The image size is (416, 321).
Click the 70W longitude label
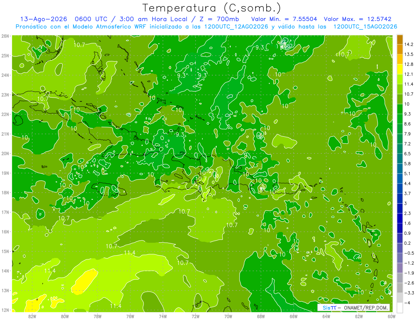(x=228, y=316)
